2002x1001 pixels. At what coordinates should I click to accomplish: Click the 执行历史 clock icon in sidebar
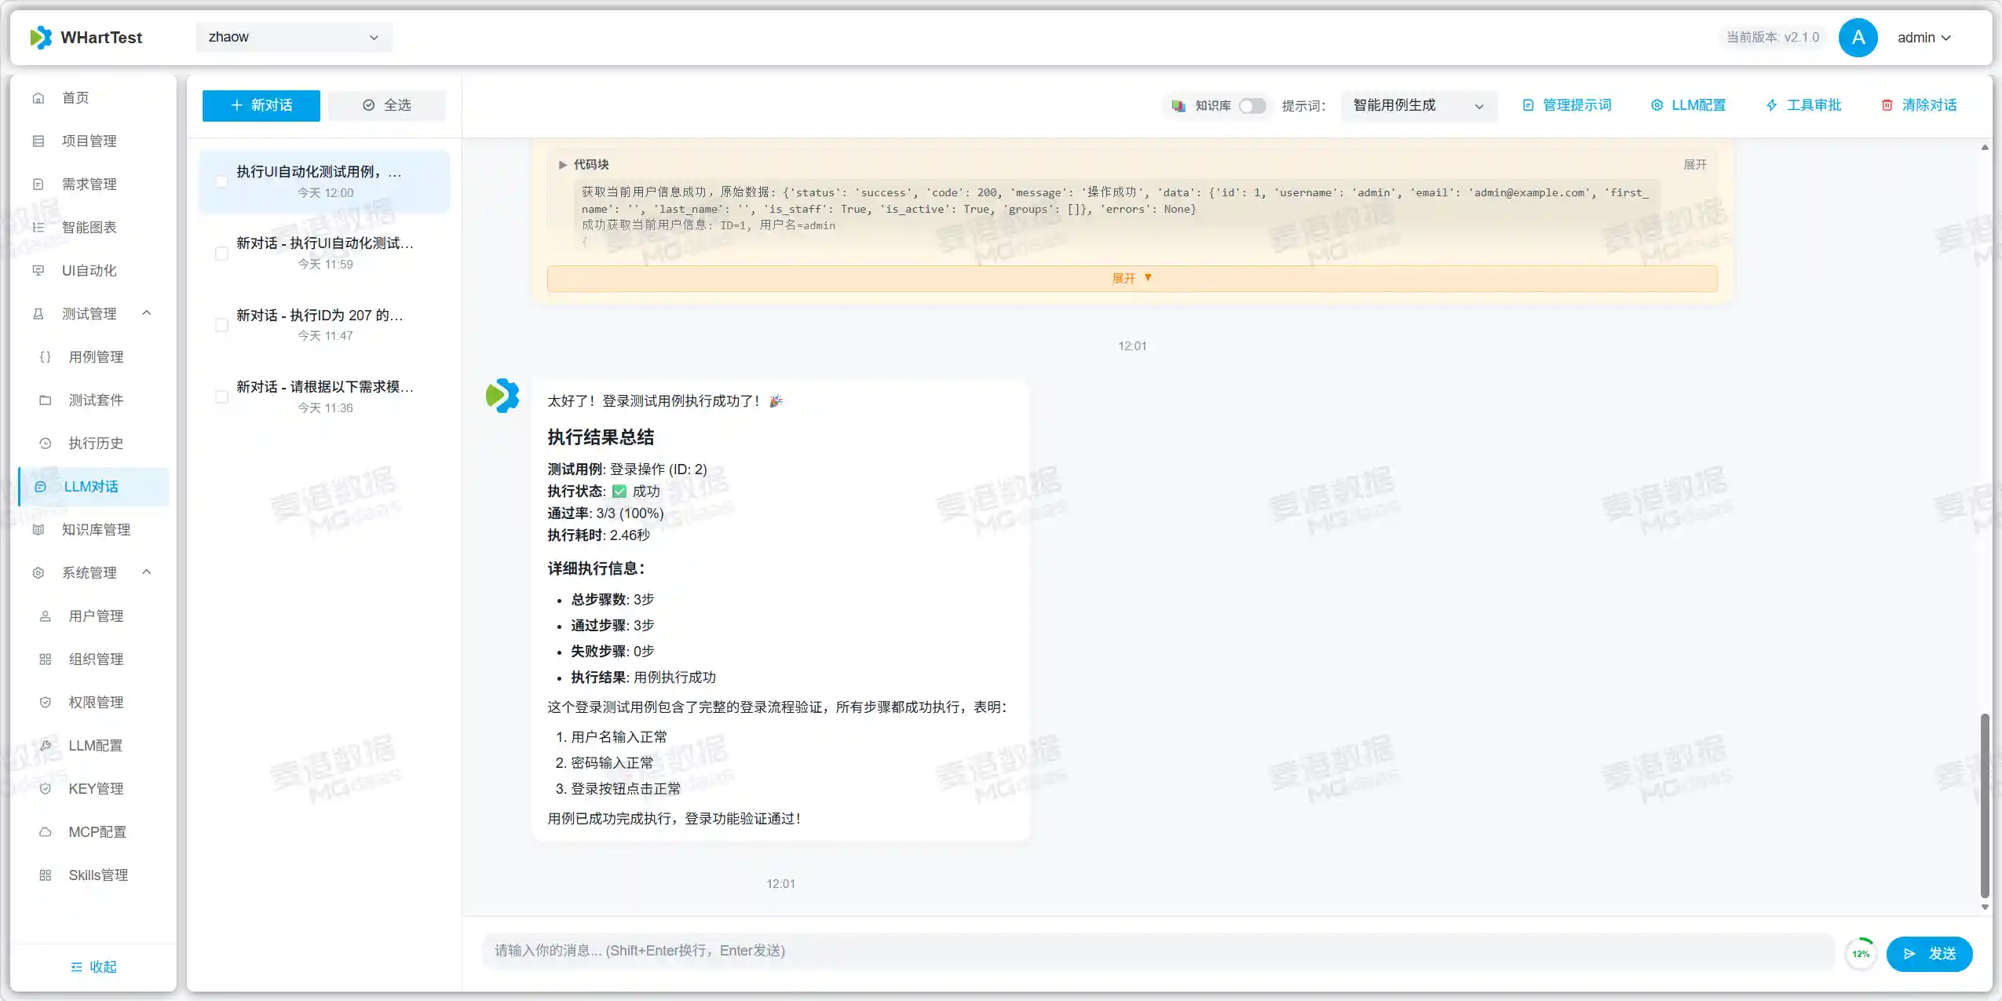[46, 444]
